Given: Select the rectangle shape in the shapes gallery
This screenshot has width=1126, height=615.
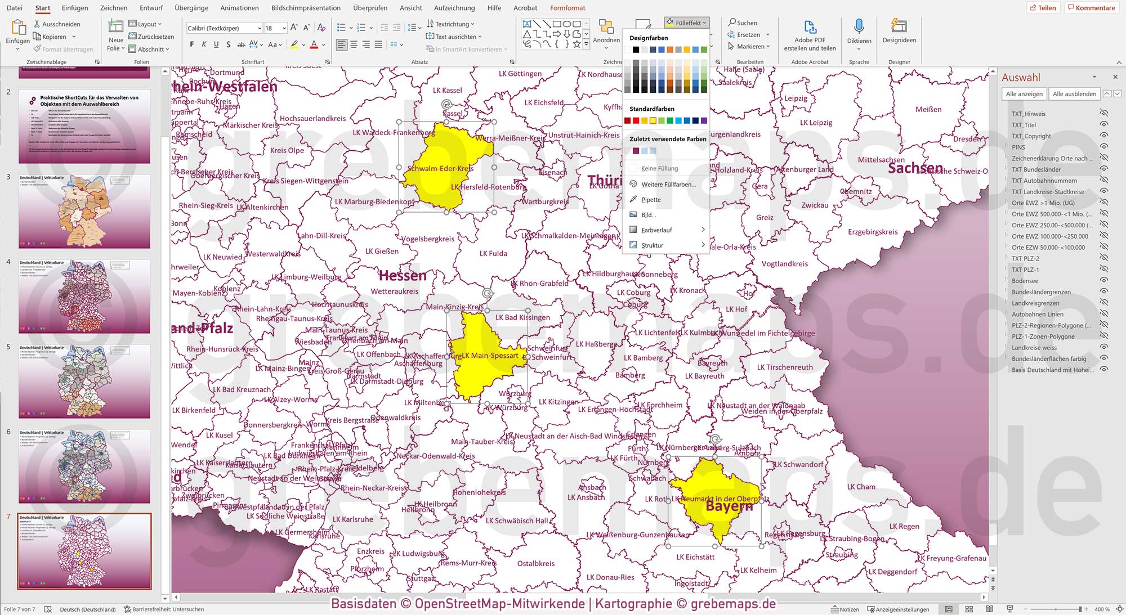Looking at the screenshot, I should [557, 23].
